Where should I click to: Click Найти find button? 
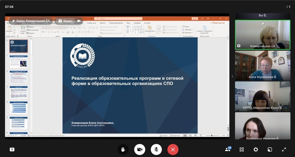pos(186,27)
